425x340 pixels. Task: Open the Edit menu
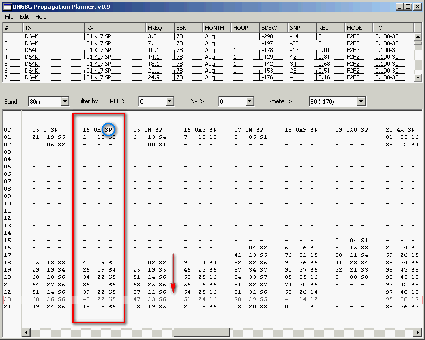(x=24, y=17)
